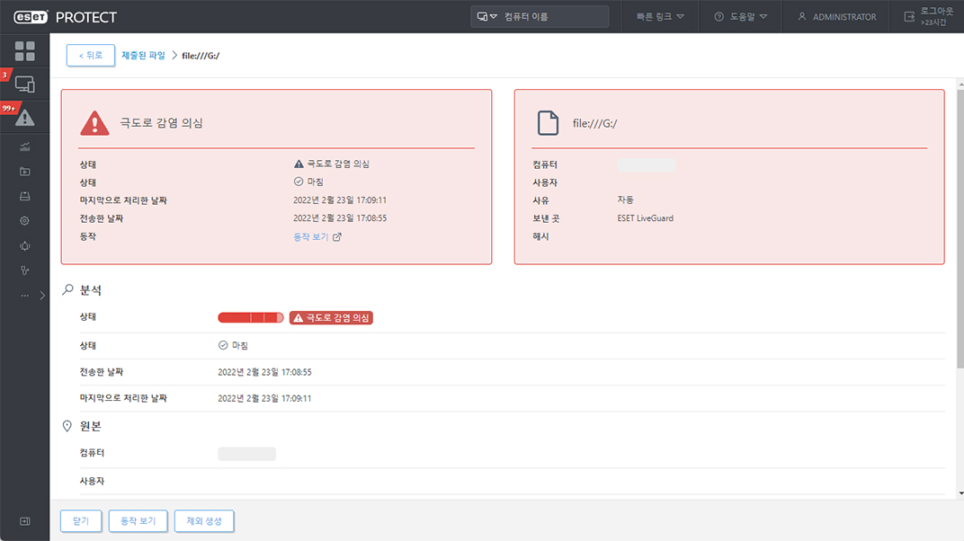Open the Tasks folder icon in sidebar
The width and height of the screenshot is (964, 541).
click(x=24, y=172)
